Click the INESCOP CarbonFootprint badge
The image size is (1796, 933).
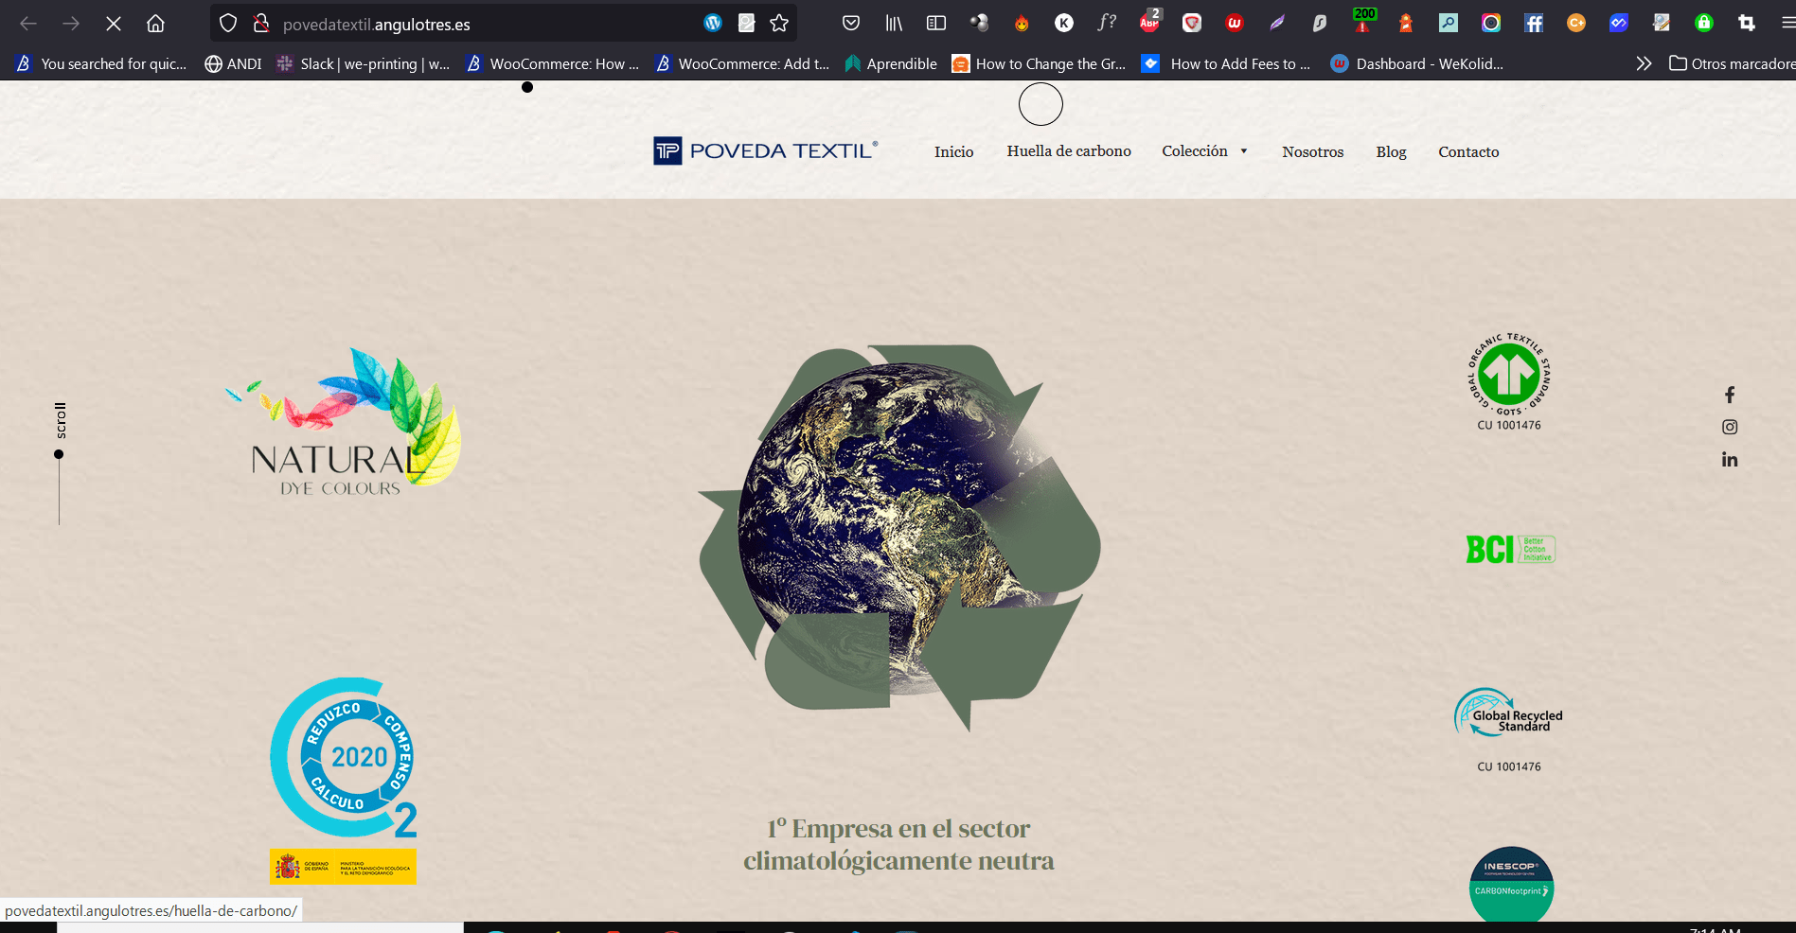pos(1511,884)
